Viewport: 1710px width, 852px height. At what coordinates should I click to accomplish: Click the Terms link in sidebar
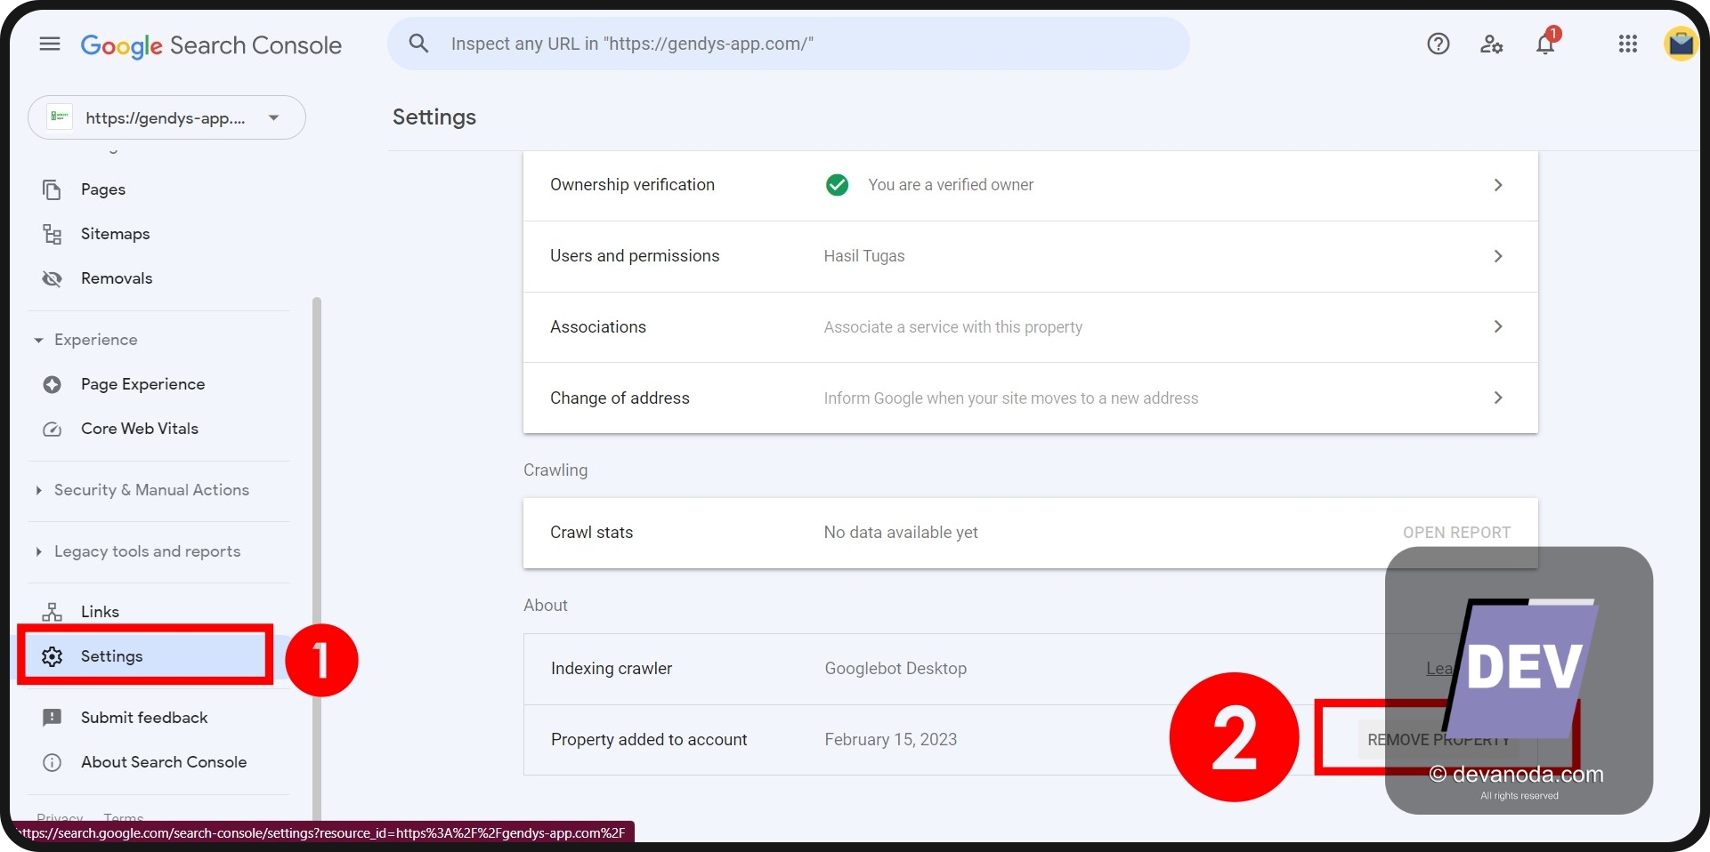tap(123, 817)
